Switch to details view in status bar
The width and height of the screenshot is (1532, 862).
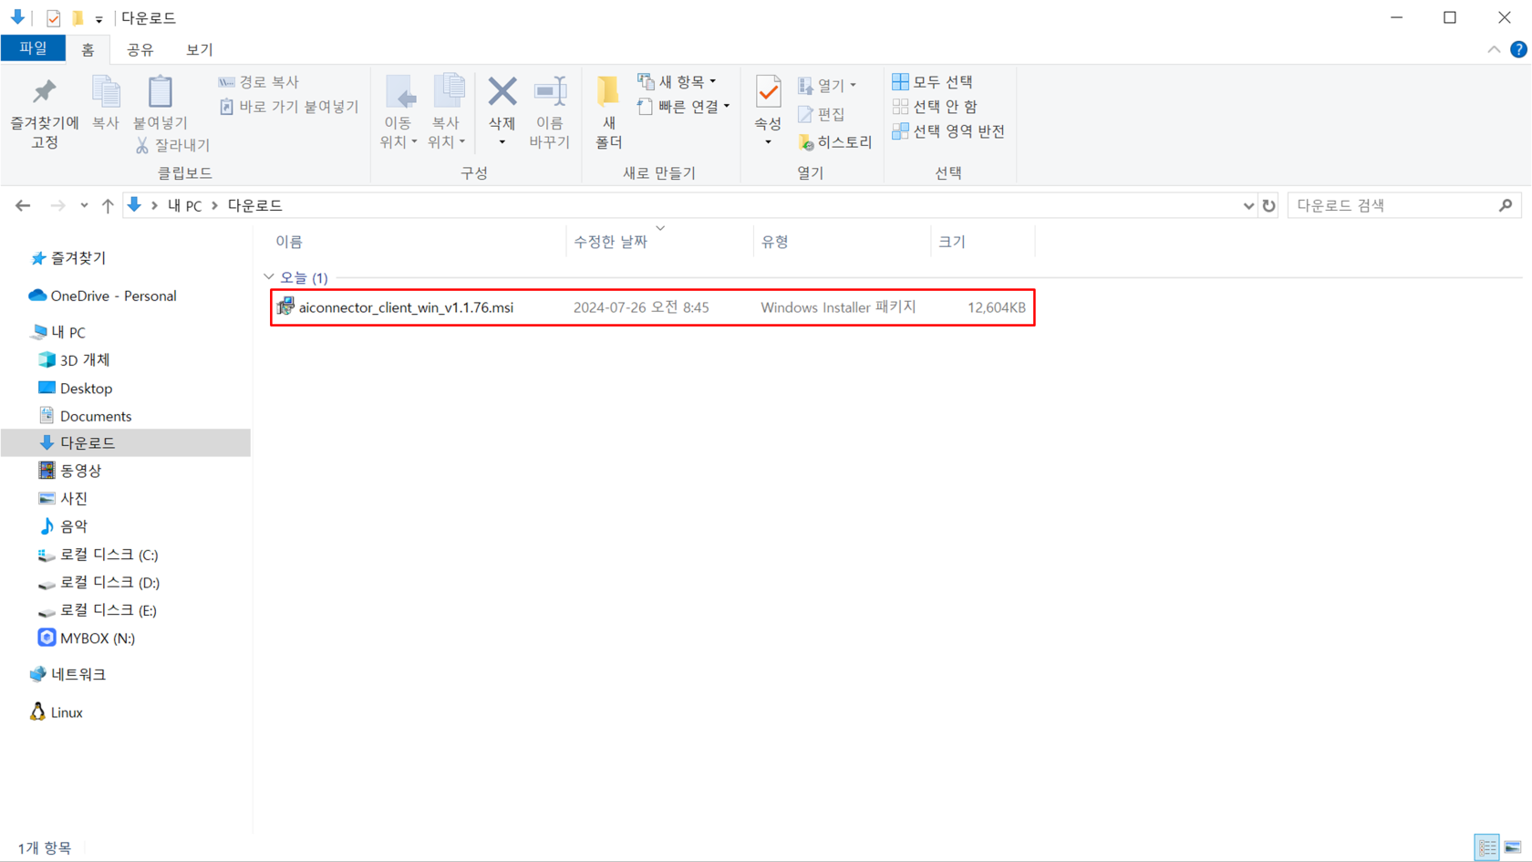pos(1487,847)
